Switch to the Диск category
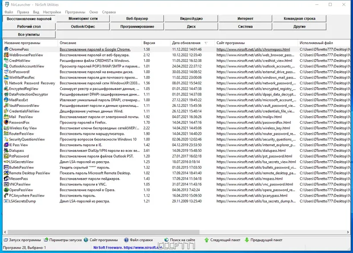Viewport: 353px width, 253px height. [x=192, y=26]
